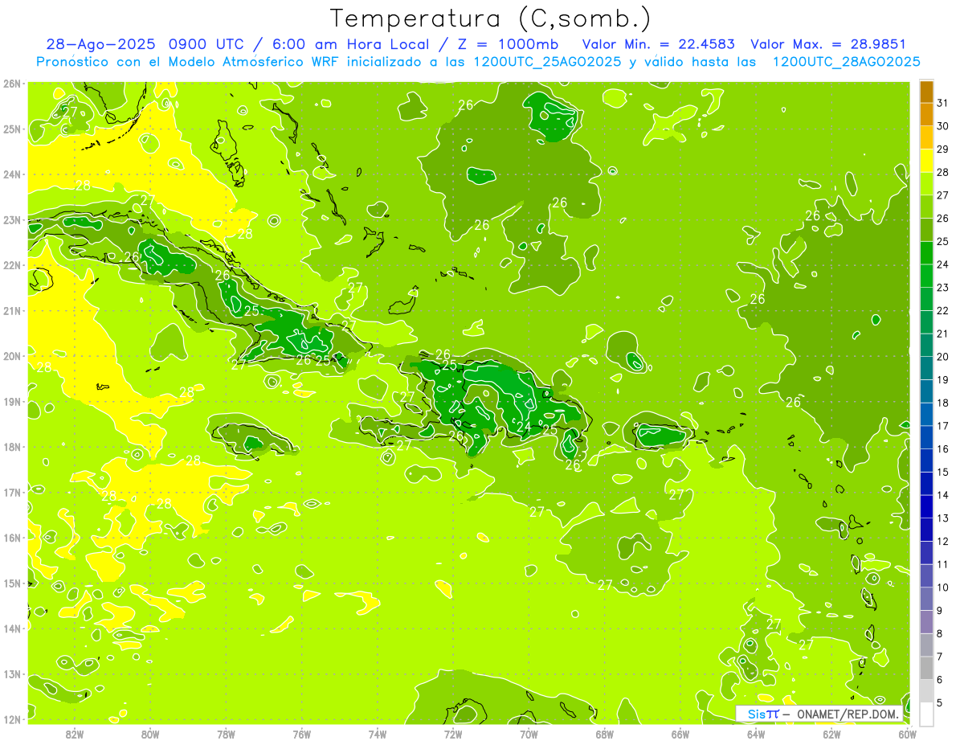The image size is (964, 745).
Task: Click the 80W longitude axis label
Action: [x=150, y=734]
